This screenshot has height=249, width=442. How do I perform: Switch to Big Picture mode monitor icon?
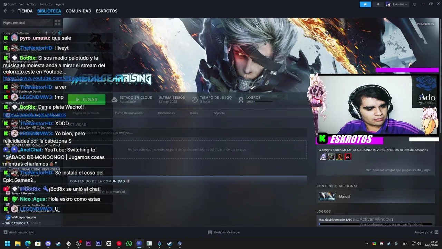[415, 4]
